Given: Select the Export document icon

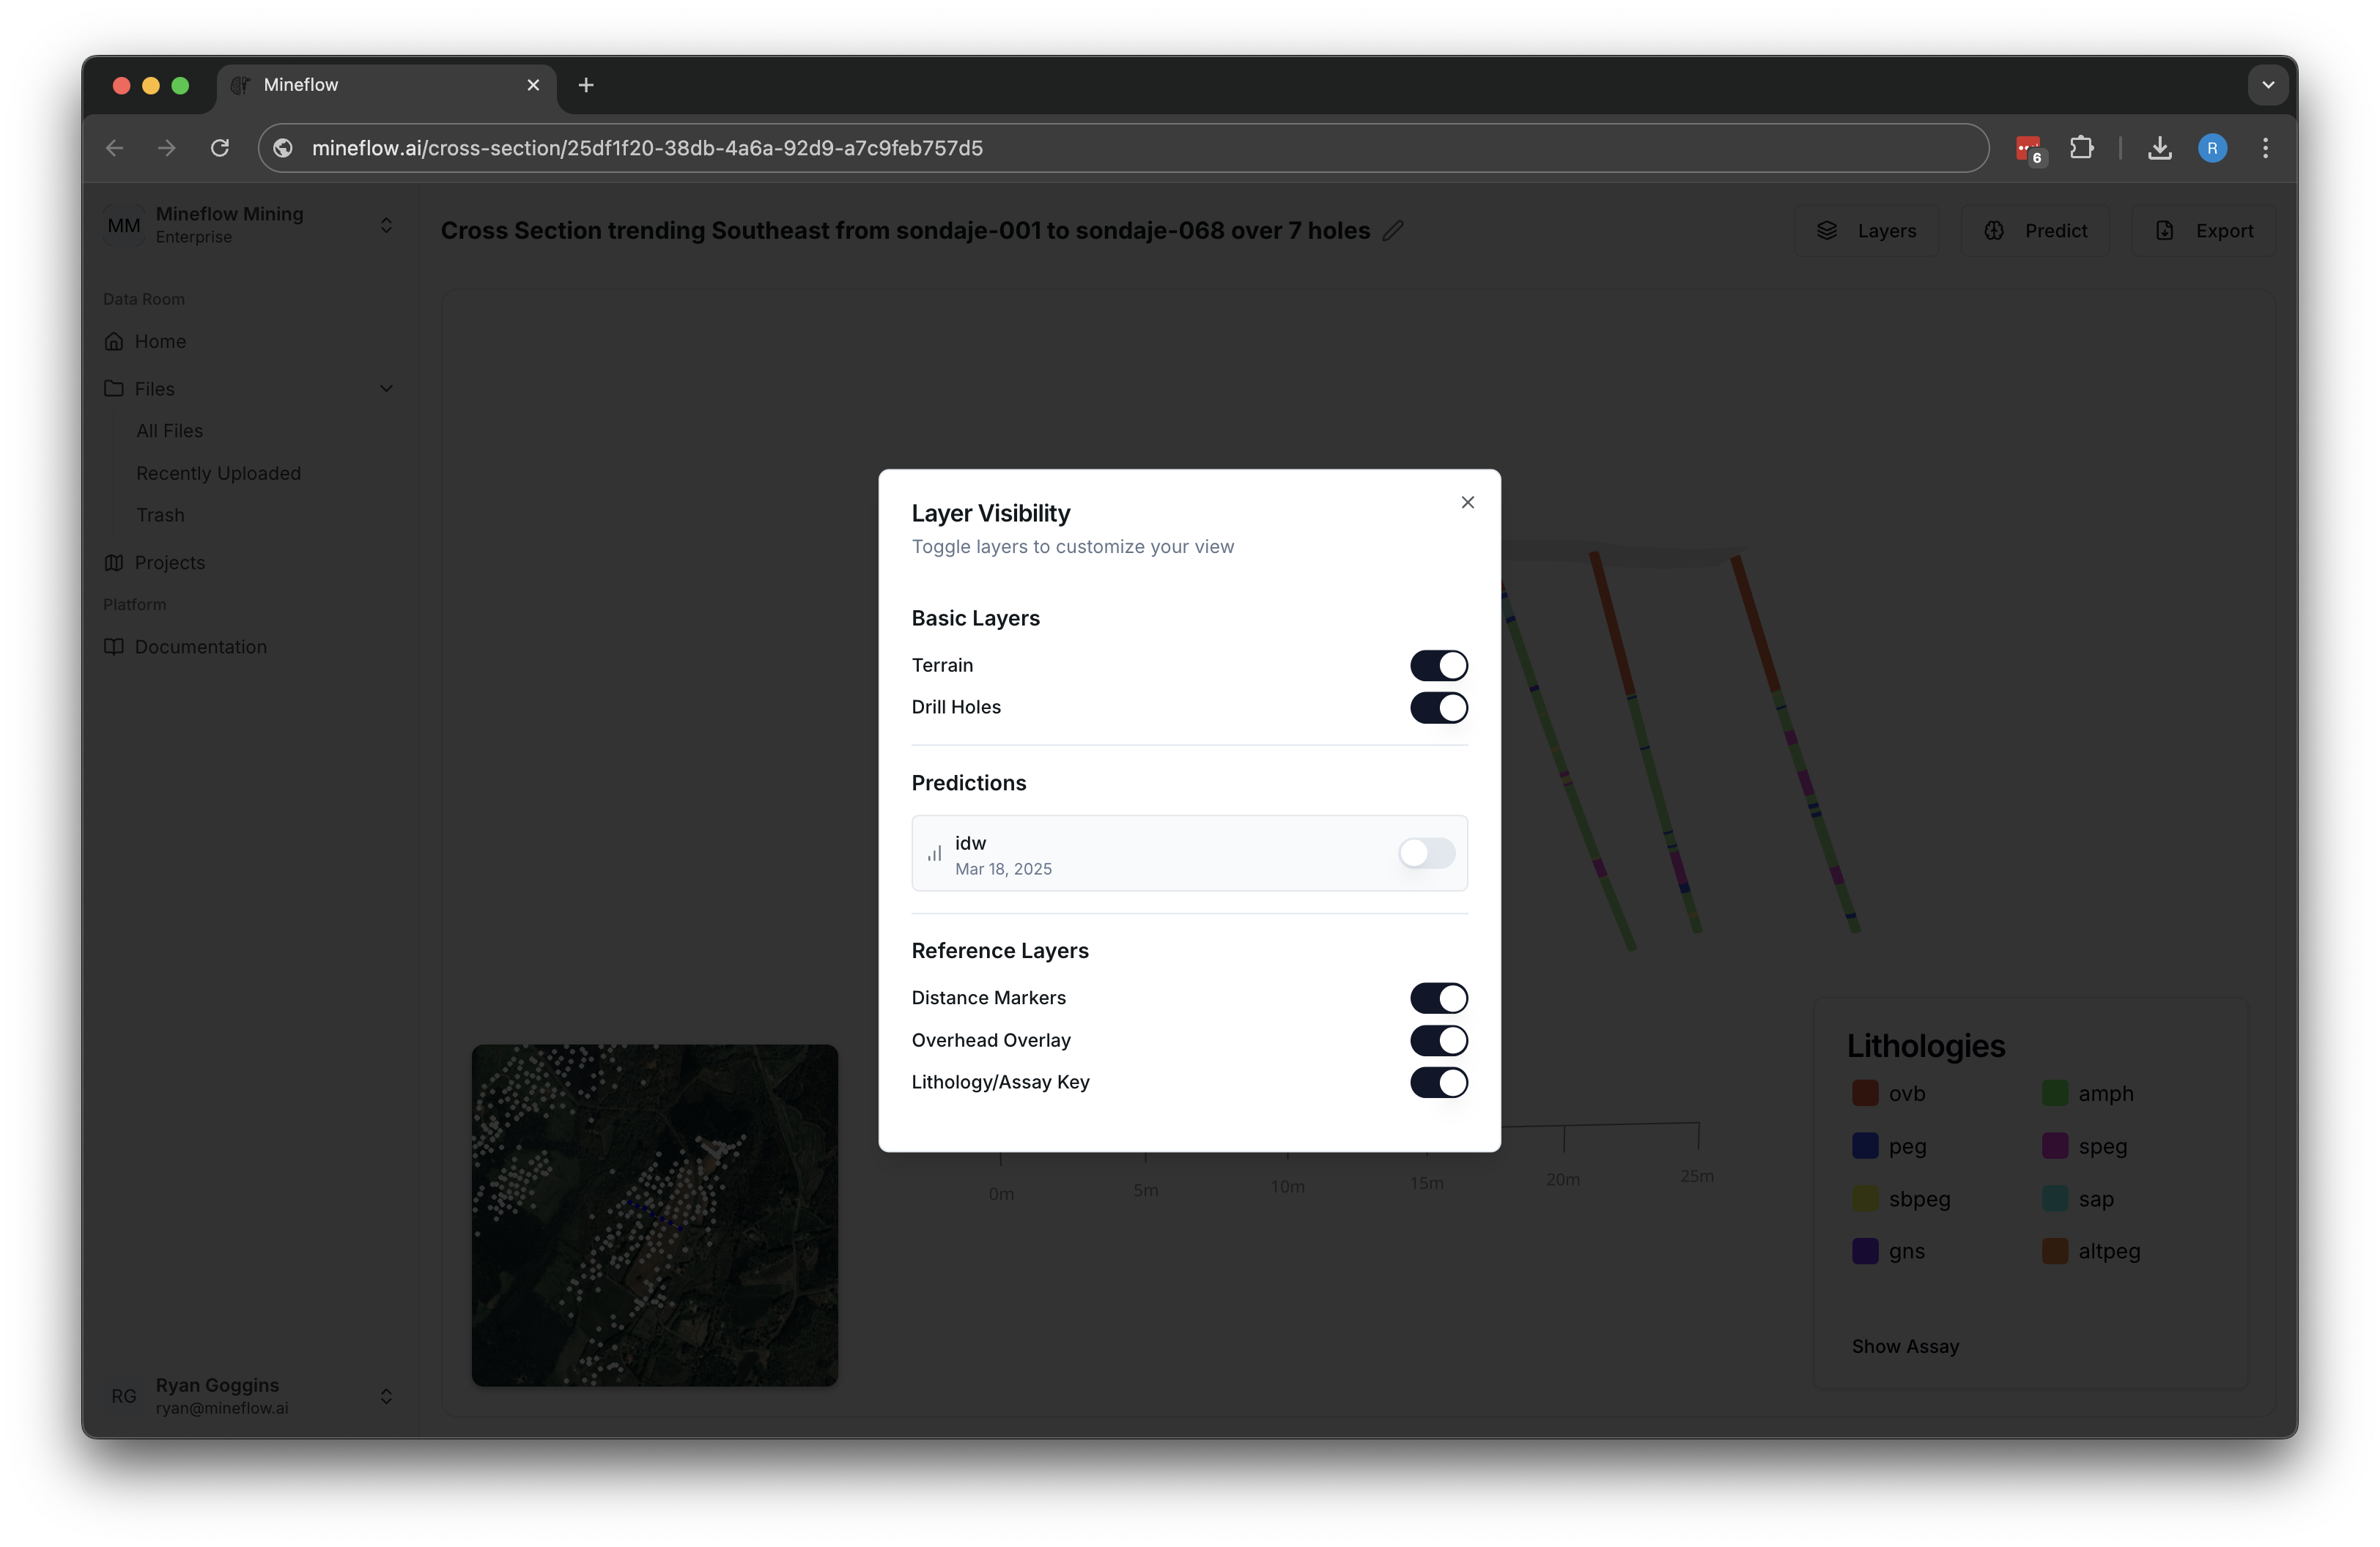Looking at the screenshot, I should coord(2165,230).
